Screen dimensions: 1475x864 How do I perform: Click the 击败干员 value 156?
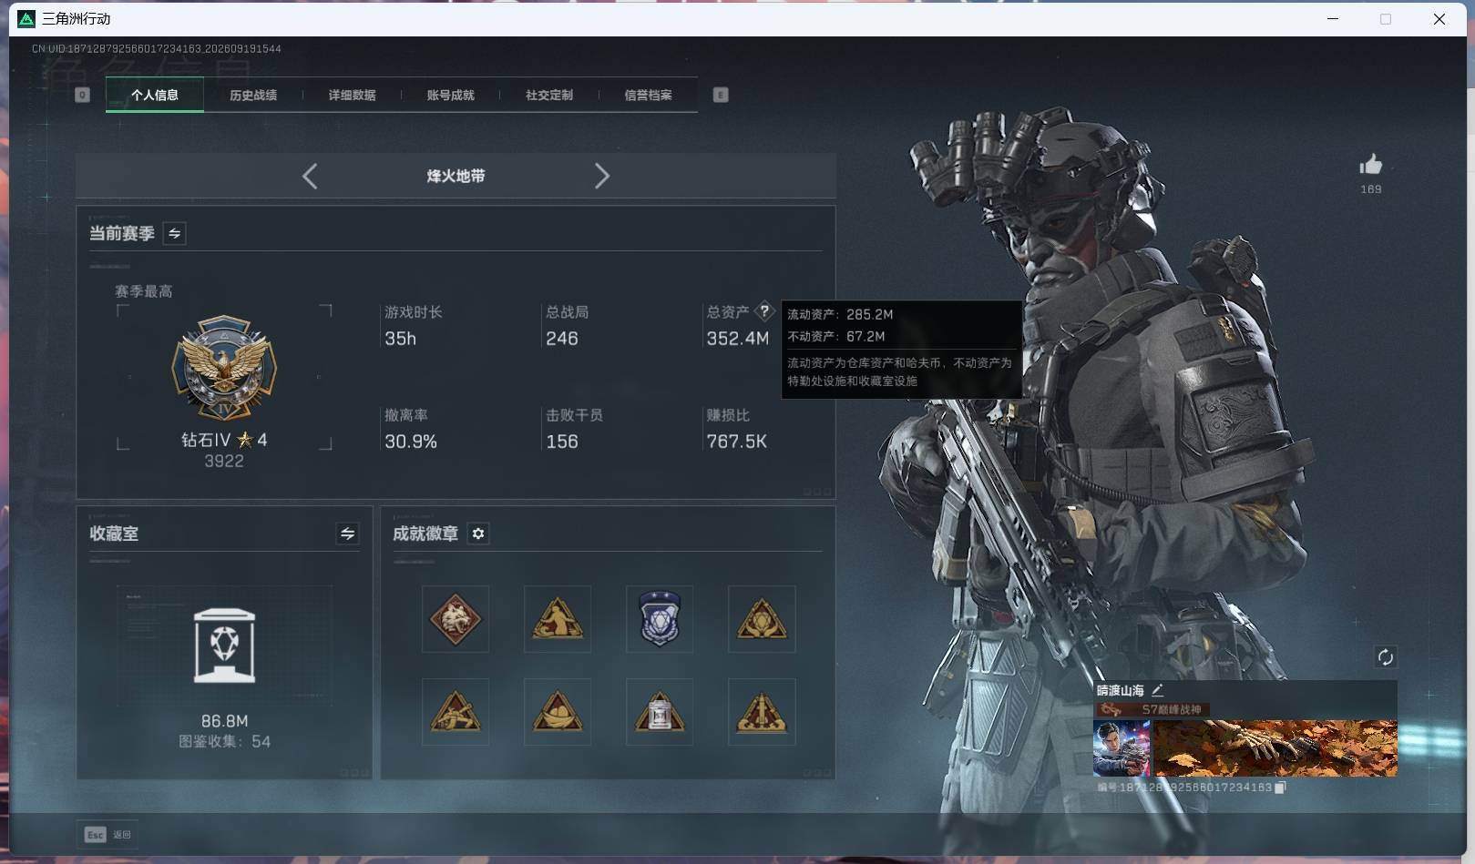click(x=561, y=442)
